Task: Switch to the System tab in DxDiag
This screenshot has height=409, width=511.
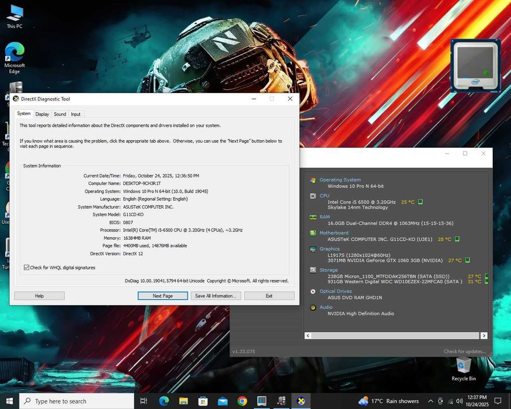Action: coord(24,113)
